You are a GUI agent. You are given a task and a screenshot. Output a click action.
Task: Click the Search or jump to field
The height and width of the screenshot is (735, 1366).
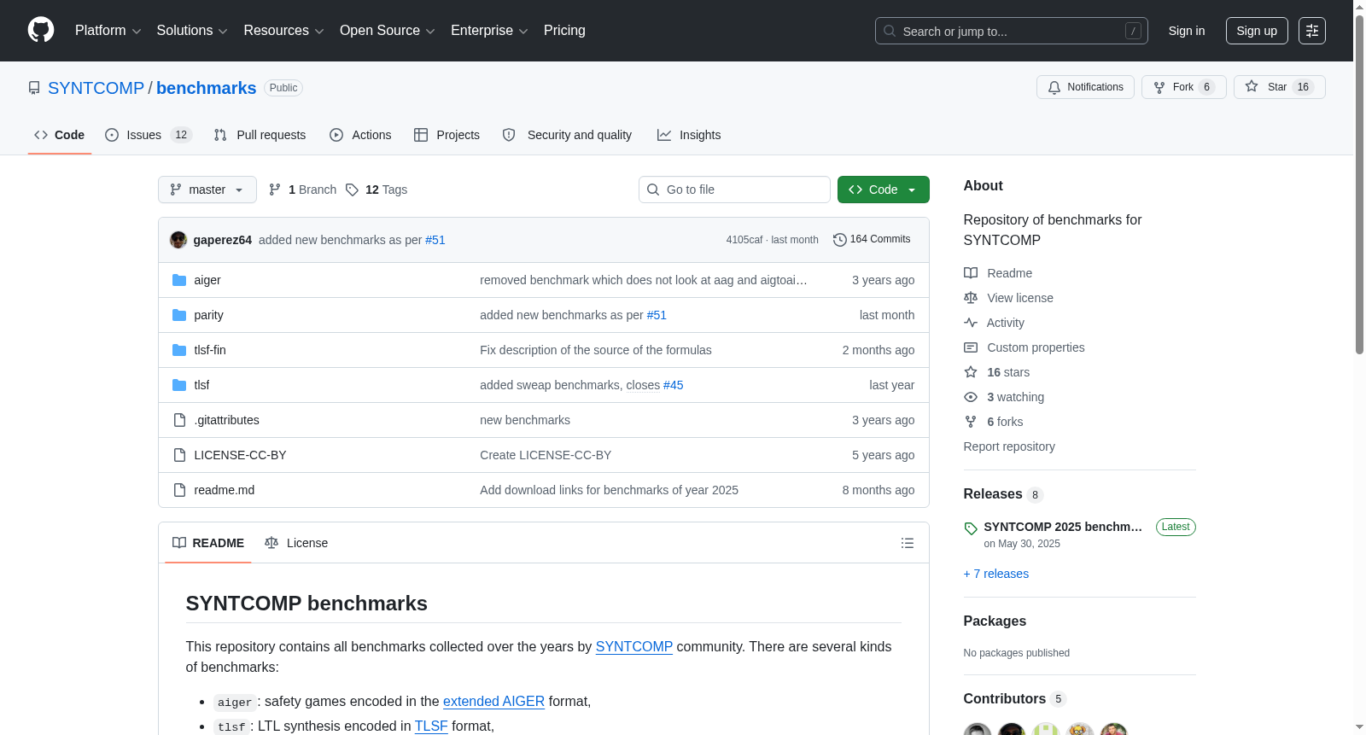coord(1012,31)
